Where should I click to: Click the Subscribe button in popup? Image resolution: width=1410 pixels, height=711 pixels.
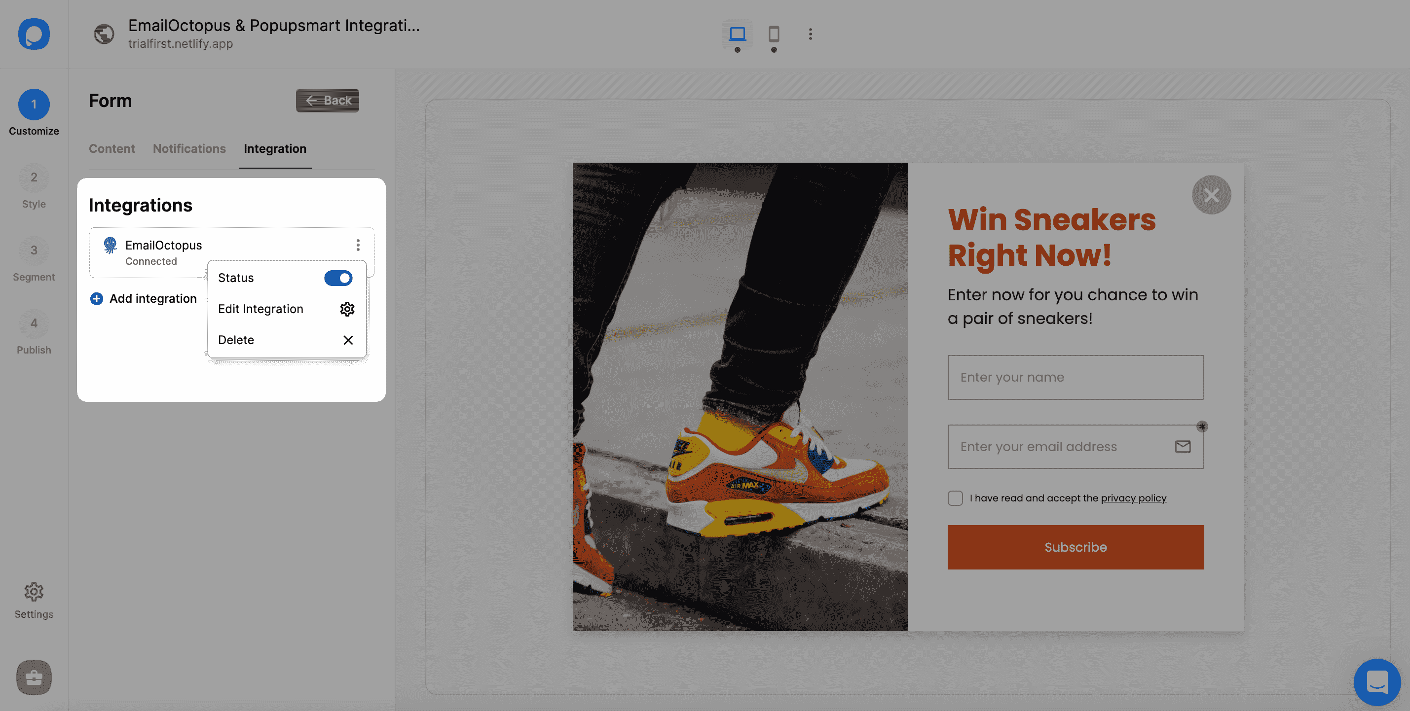tap(1075, 547)
